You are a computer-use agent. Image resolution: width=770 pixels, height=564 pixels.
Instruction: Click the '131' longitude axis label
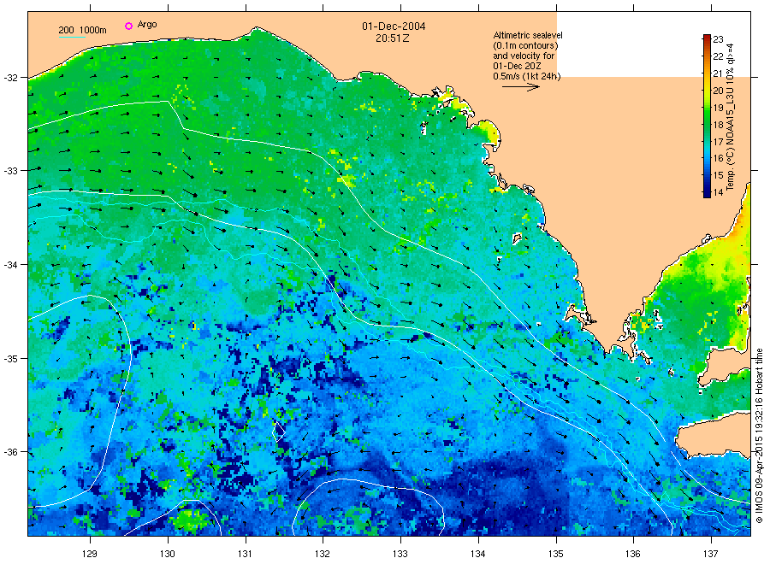tap(245, 554)
